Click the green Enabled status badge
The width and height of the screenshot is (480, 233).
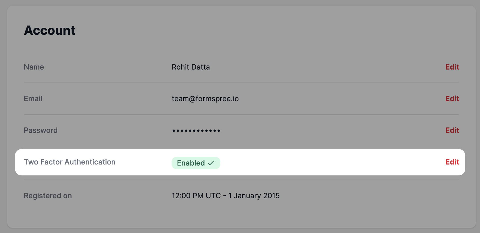[191, 163]
